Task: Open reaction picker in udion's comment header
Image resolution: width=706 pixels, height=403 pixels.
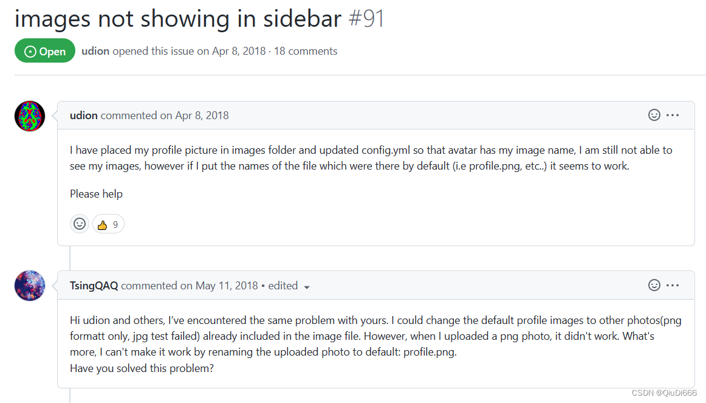Action: (x=654, y=115)
